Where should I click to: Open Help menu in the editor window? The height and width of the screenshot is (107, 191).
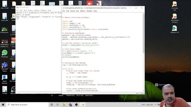95,11
